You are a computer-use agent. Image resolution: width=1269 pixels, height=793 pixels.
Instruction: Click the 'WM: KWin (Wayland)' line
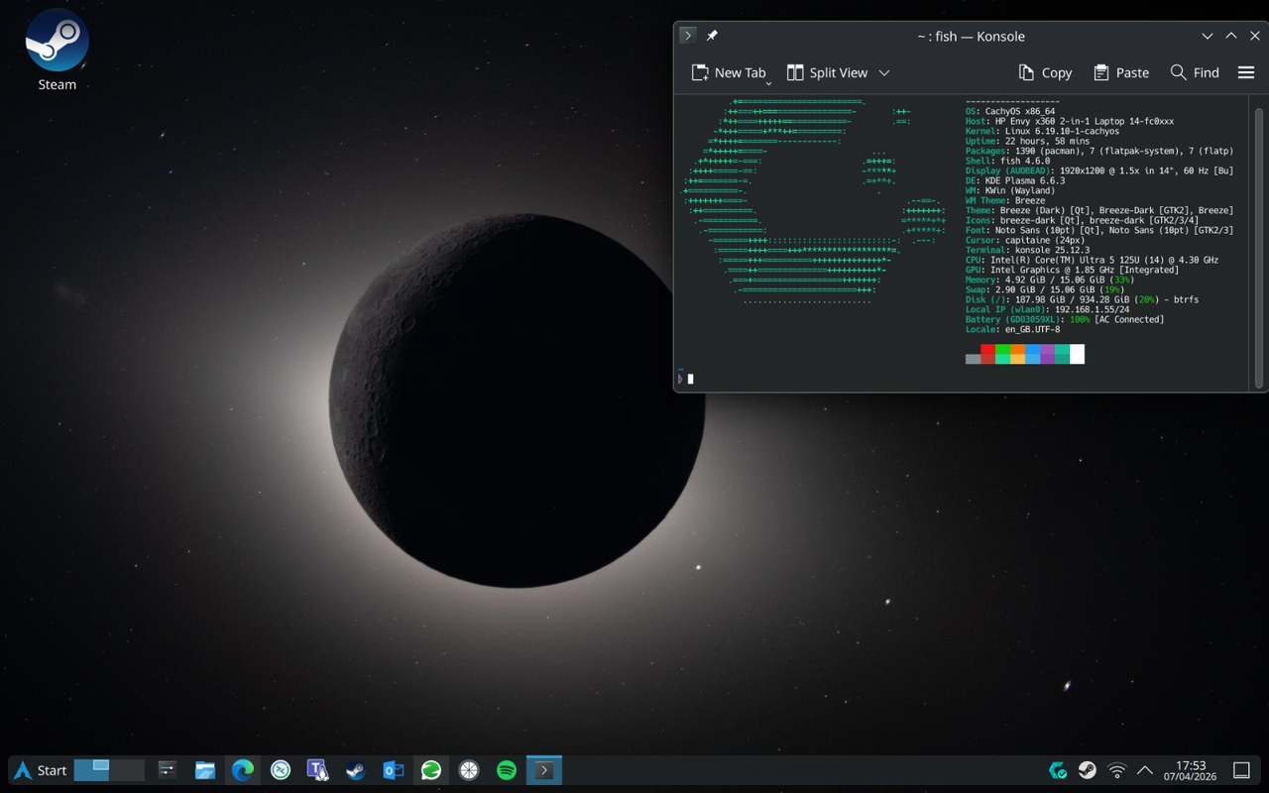tap(1010, 190)
